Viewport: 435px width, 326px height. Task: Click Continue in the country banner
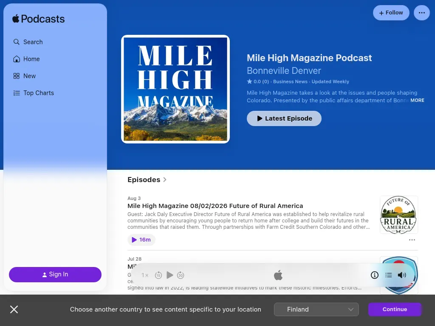[x=395, y=309]
